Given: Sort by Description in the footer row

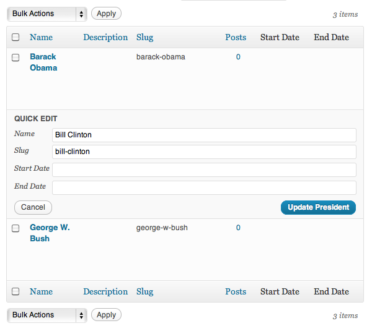Looking at the screenshot, I should click(105, 291).
